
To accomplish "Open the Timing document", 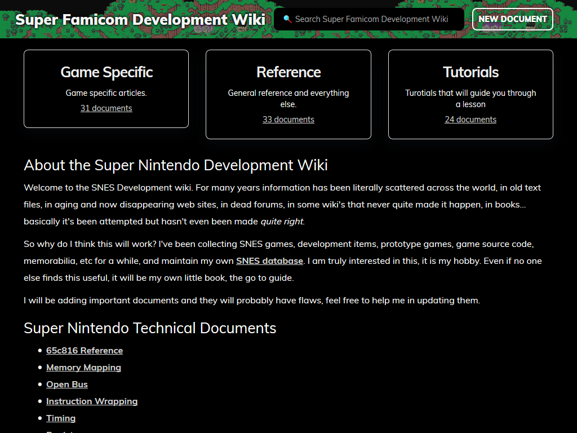I will [61, 418].
